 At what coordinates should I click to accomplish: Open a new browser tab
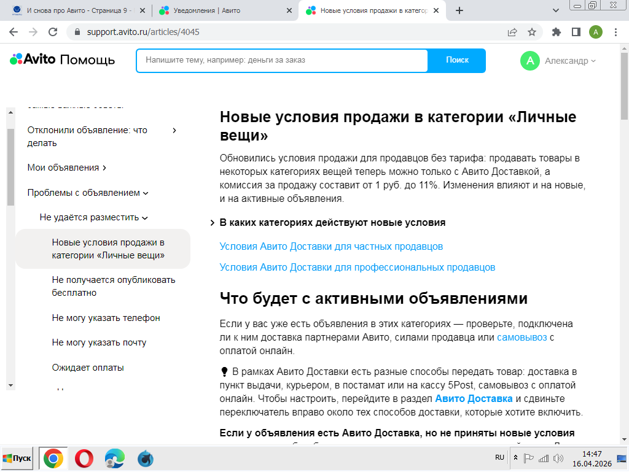tap(459, 10)
